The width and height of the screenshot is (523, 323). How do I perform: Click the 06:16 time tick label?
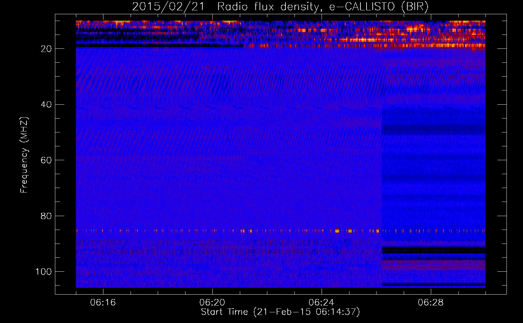(x=103, y=303)
